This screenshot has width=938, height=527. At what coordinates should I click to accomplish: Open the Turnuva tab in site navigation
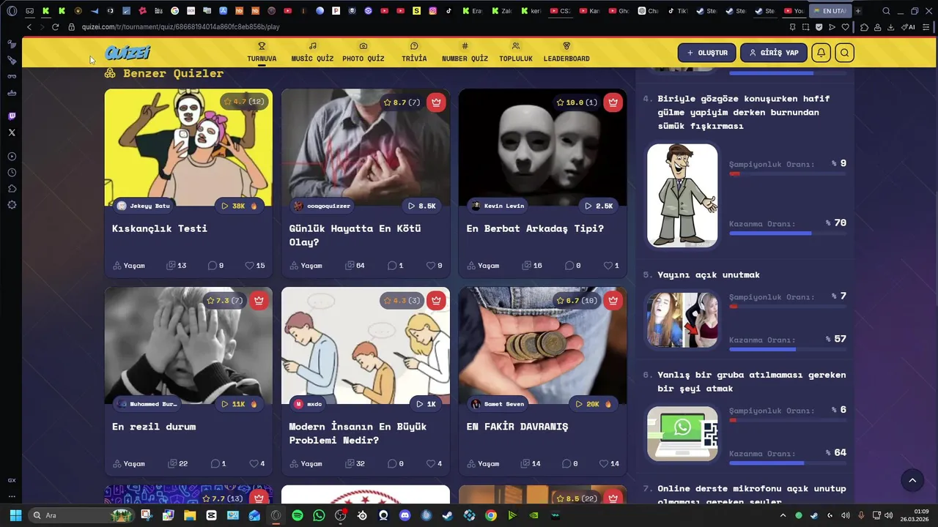tap(262, 52)
